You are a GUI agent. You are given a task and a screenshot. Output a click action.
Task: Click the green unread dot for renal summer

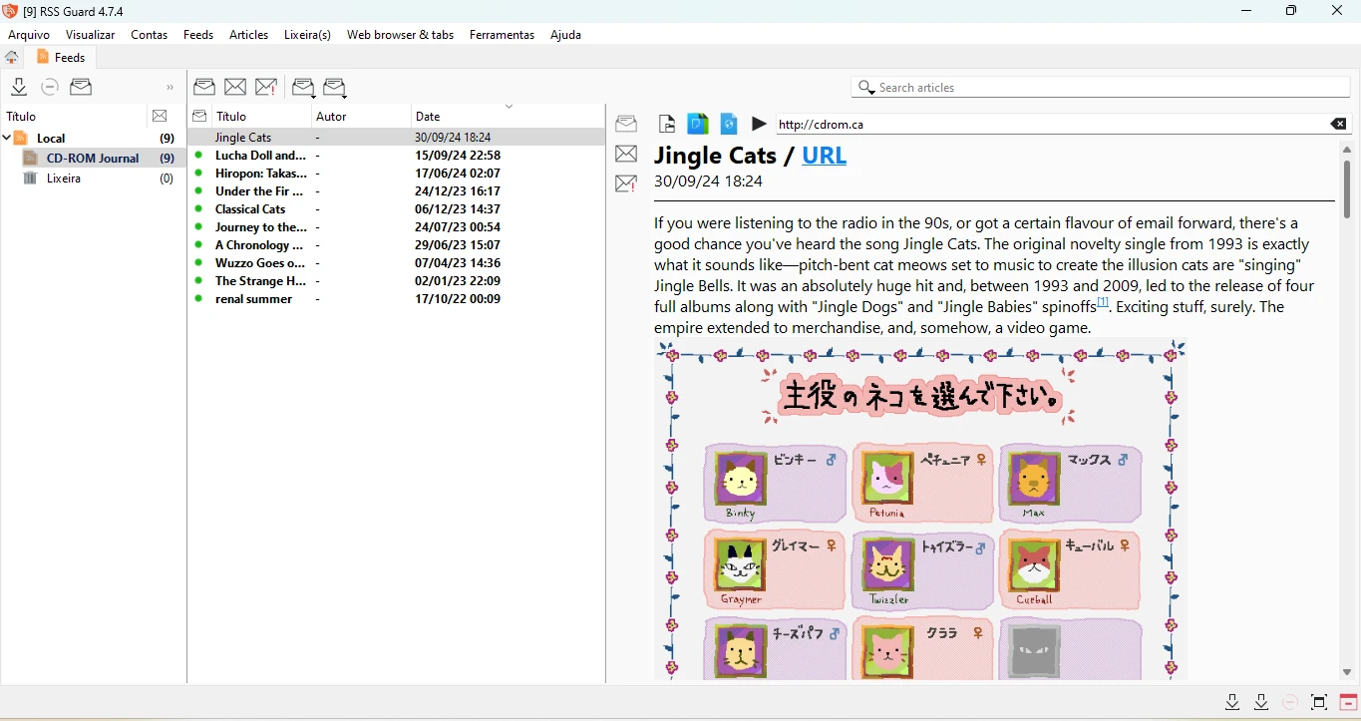point(198,299)
